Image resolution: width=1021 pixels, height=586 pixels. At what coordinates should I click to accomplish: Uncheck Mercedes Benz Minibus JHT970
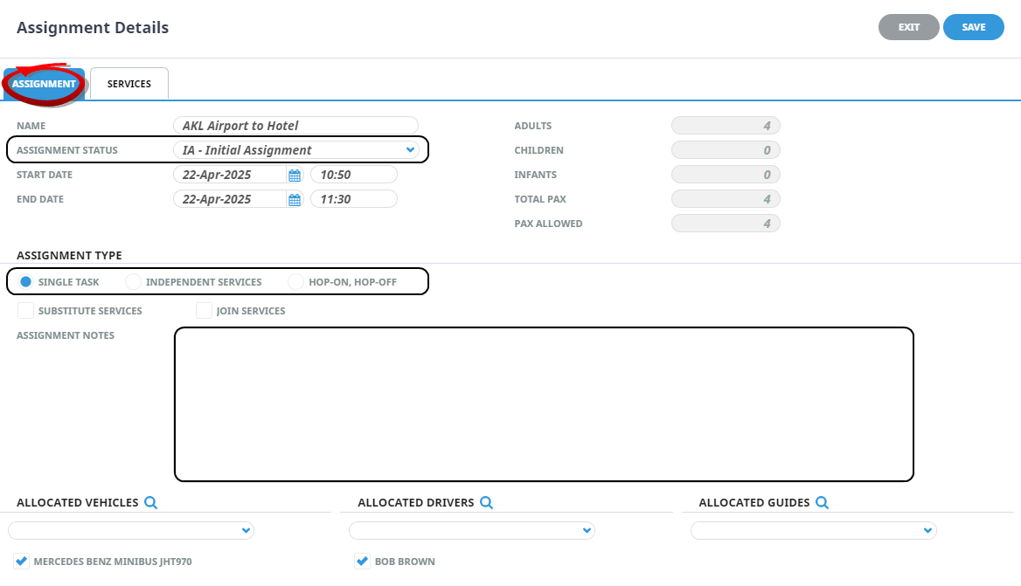[22, 562]
